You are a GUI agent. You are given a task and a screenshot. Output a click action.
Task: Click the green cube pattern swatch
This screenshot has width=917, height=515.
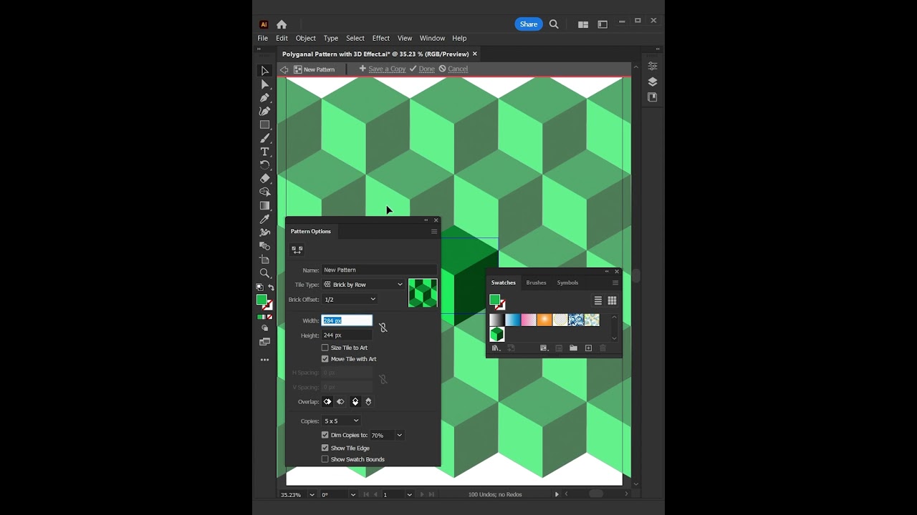(x=497, y=334)
